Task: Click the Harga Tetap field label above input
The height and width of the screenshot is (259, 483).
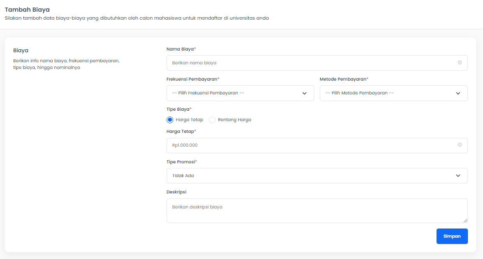Action: (181, 131)
